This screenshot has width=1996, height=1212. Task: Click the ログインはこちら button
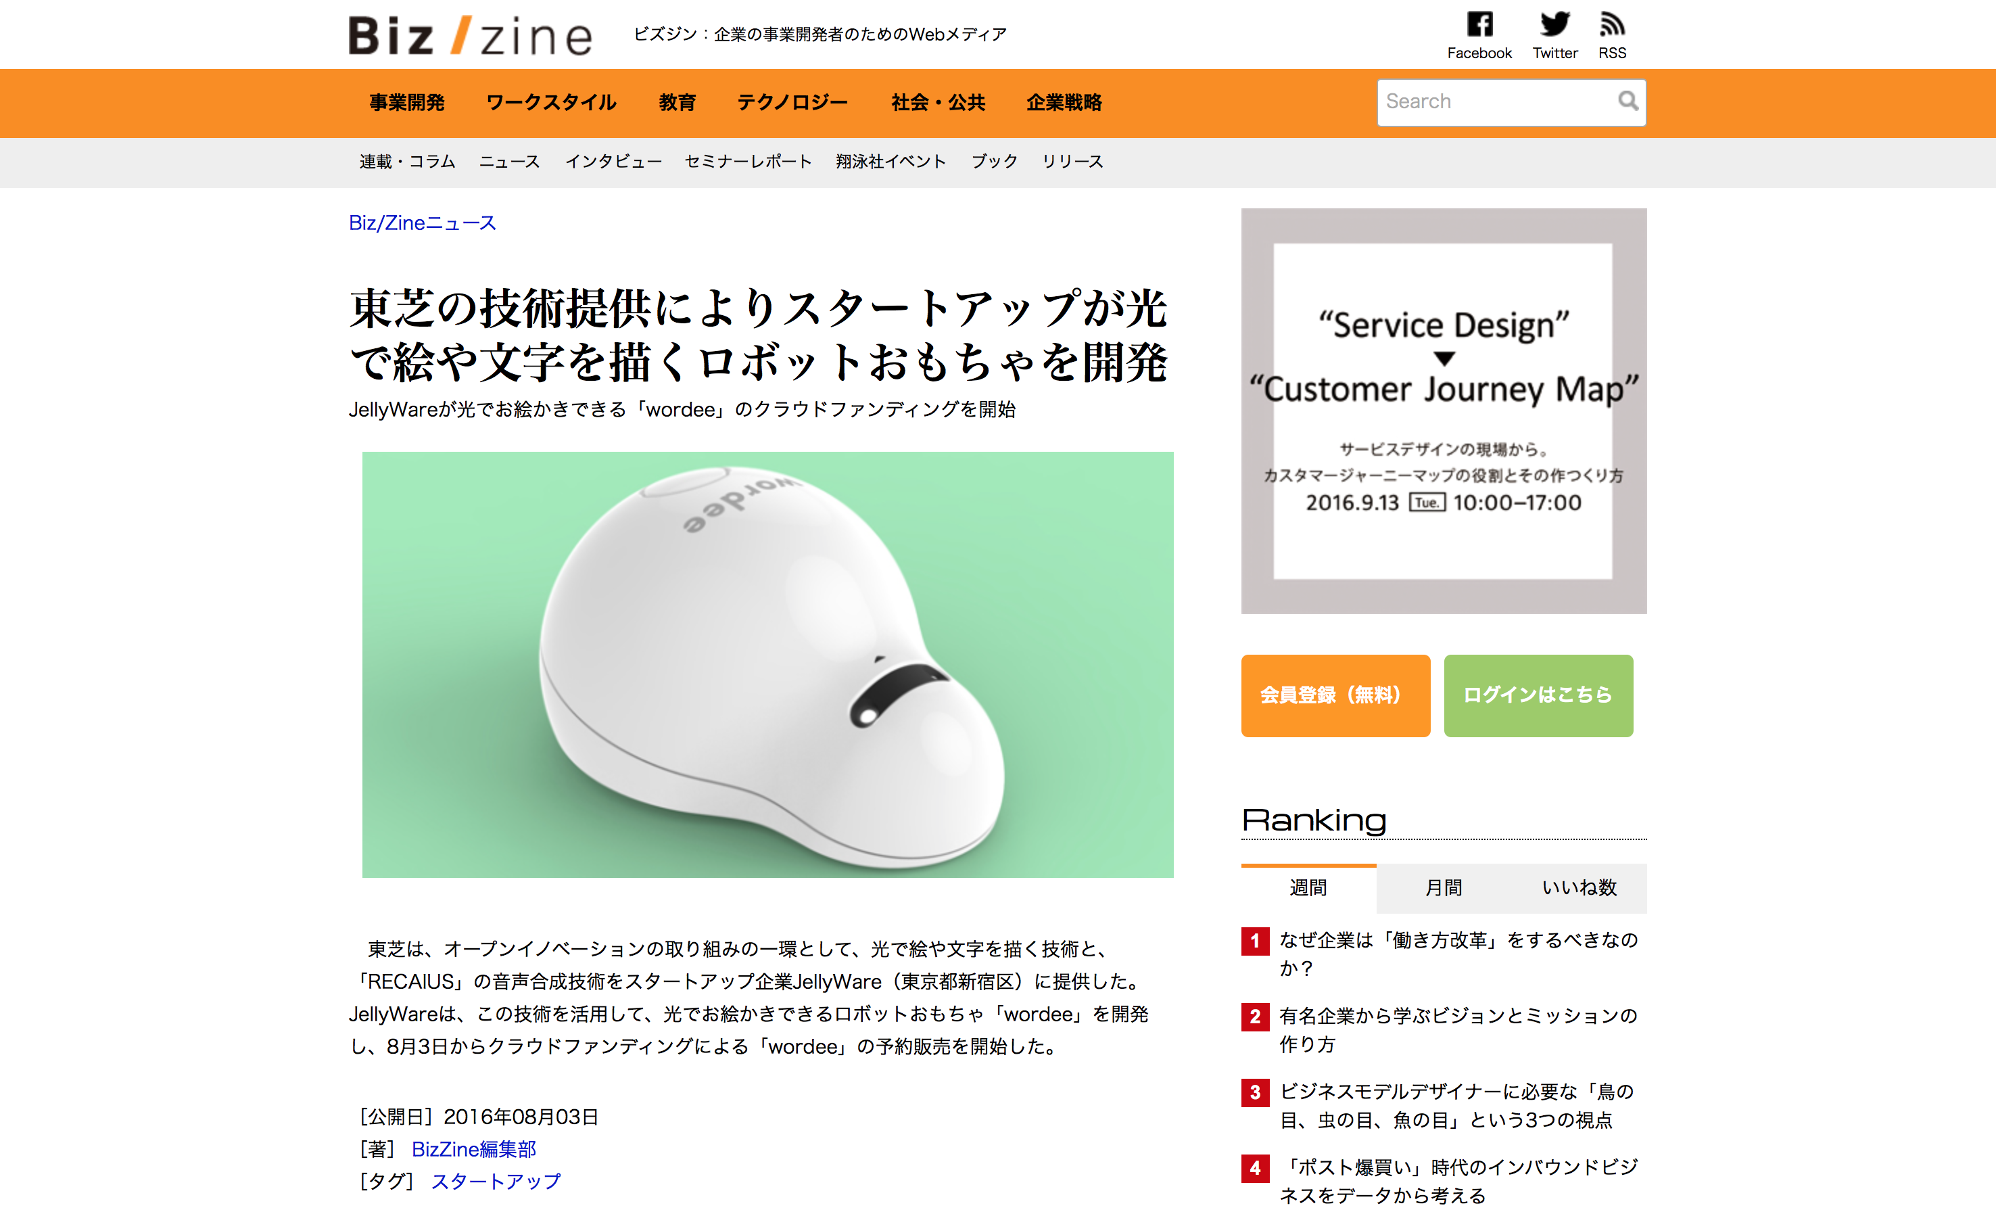coord(1538,695)
